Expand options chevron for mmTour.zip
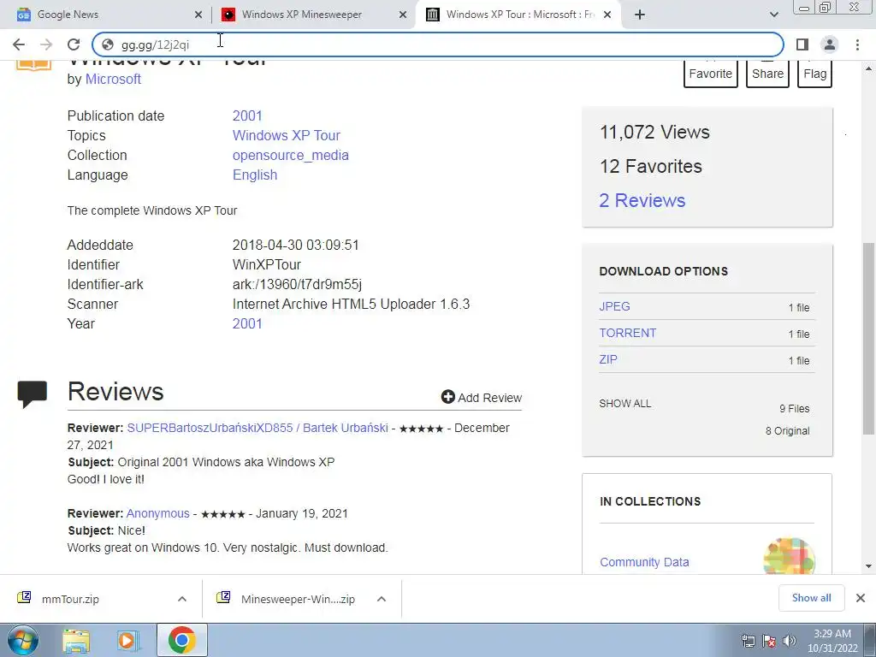Viewport: 876px width, 657px height. pyautogui.click(x=182, y=599)
